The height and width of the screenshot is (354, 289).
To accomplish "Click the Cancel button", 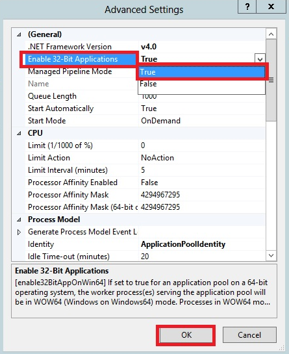I will [x=249, y=335].
